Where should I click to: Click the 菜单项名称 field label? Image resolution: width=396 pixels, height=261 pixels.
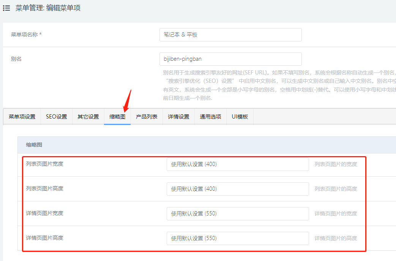pyautogui.click(x=26, y=35)
